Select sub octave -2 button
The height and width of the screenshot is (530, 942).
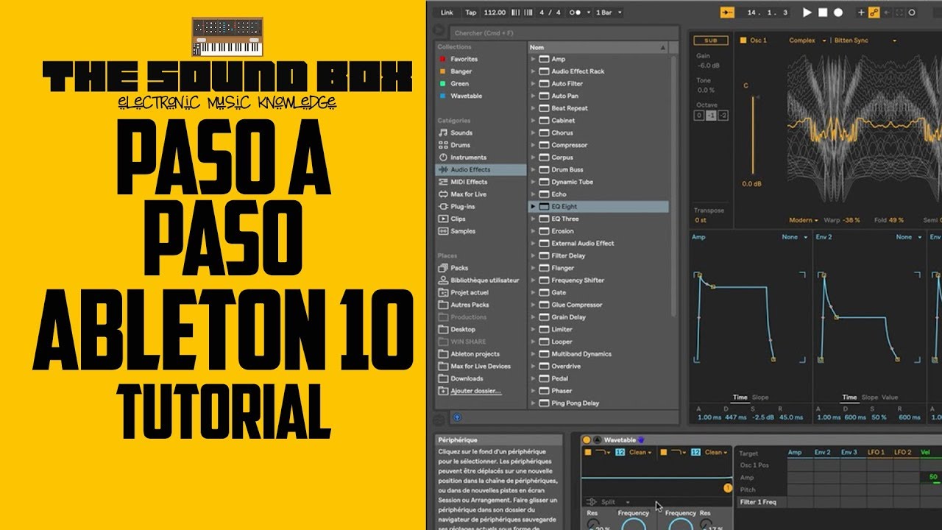[x=723, y=116]
